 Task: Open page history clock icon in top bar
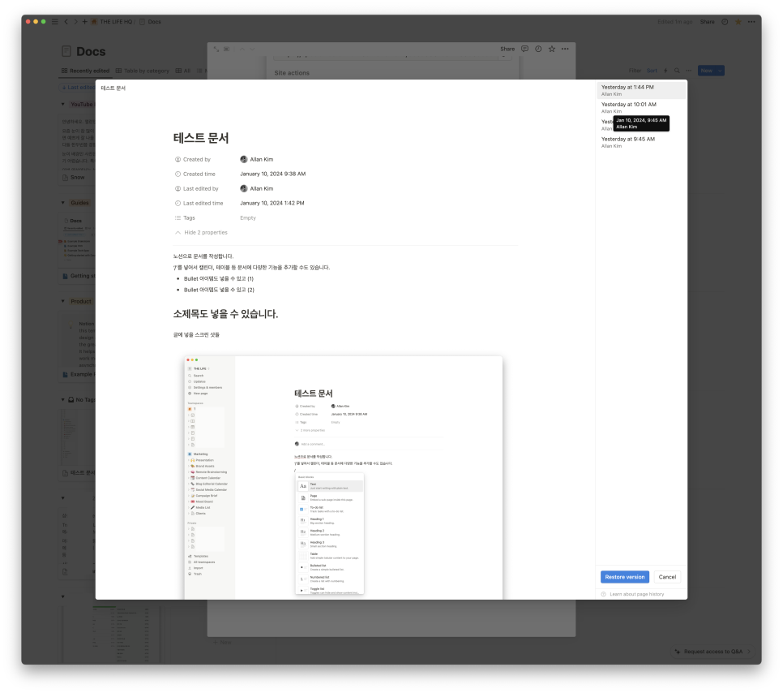point(725,21)
